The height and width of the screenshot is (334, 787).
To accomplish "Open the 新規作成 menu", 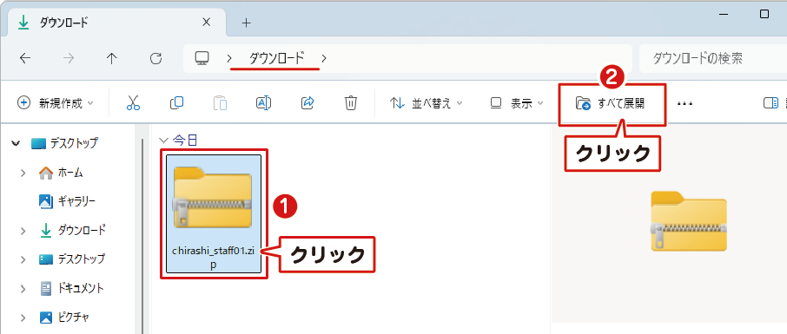I will click(56, 103).
